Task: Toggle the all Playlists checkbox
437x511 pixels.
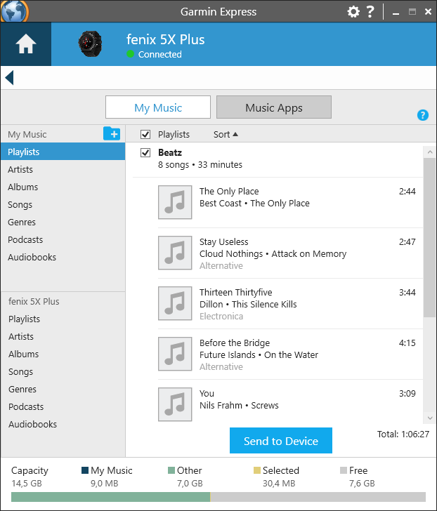Action: [145, 134]
